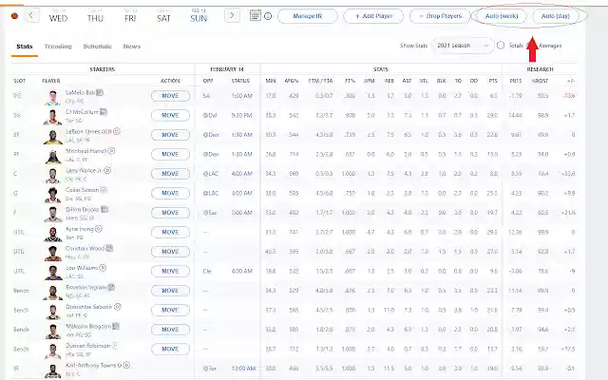Screen dimensions: 608x380
Task: Select SAT in the day selector
Action: point(163,16)
